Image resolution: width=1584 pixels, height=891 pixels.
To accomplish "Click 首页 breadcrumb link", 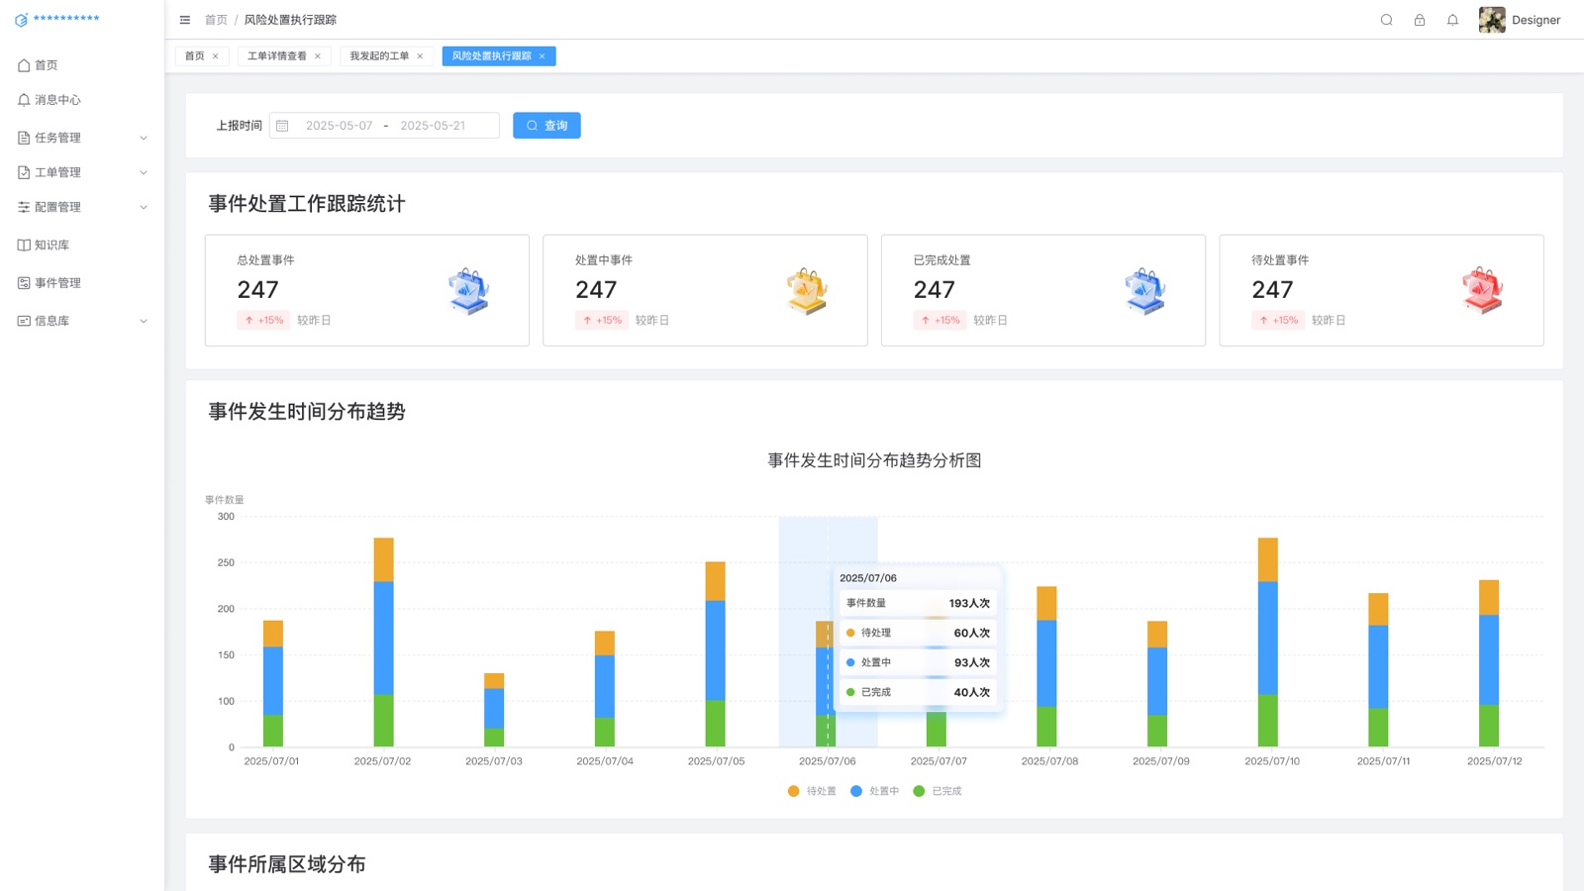I will 216,20.
